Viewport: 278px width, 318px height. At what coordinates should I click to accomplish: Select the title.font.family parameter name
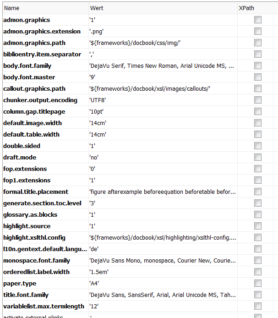tap(26, 295)
